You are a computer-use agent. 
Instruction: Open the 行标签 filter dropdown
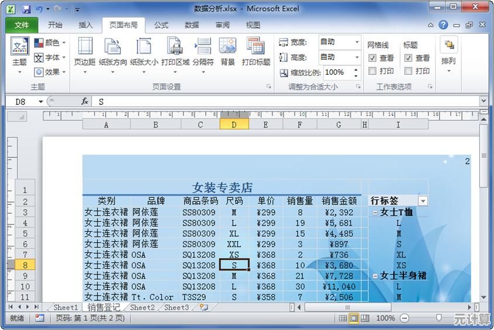(x=423, y=201)
